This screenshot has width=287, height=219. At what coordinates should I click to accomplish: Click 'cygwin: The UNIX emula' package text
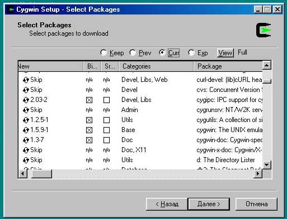click(x=229, y=130)
